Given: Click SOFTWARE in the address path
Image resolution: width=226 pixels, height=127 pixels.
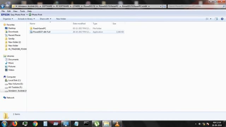Looking at the screenshot, I should tap(47, 6).
